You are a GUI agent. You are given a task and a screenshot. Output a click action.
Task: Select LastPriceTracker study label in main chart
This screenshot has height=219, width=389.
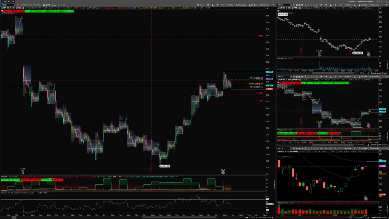(93, 8)
